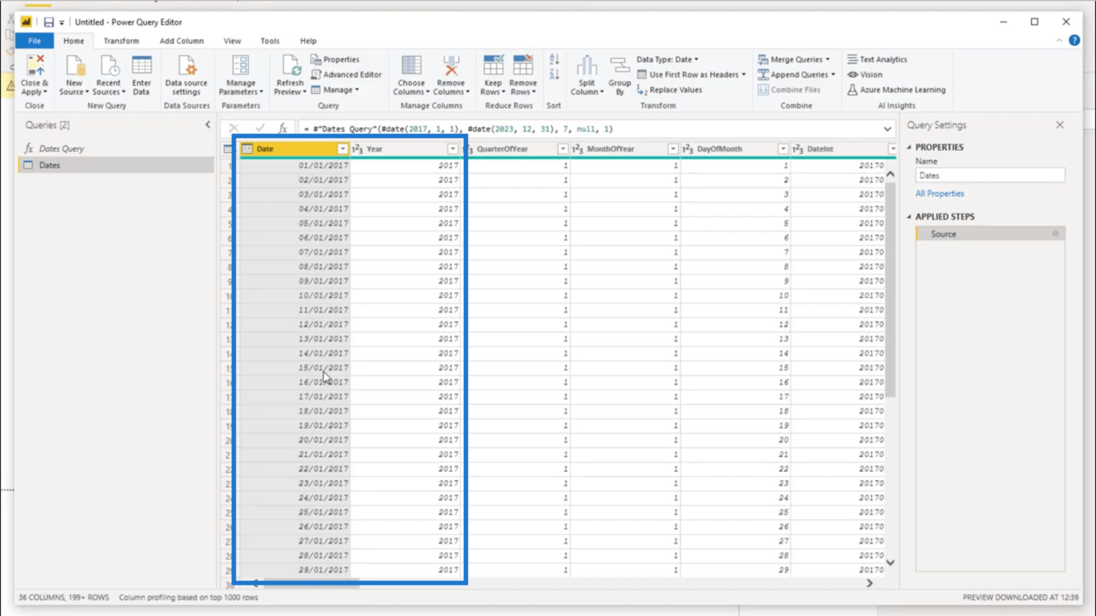Viewport: 1096px width, 616px height.
Task: Click the vertical scrollbar up arrow
Action: coord(890,174)
